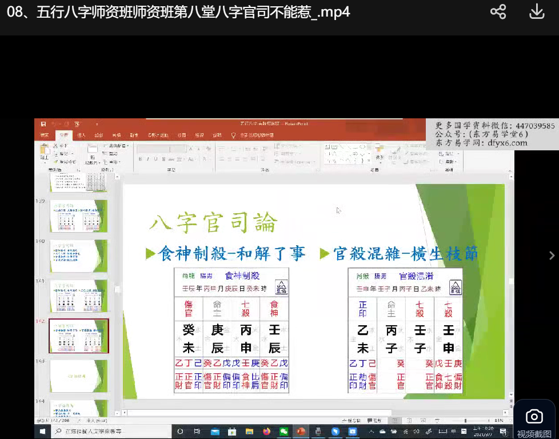The width and height of the screenshot is (559, 439).
Task: Take a video screenshot with the camera button
Action: click(x=534, y=417)
